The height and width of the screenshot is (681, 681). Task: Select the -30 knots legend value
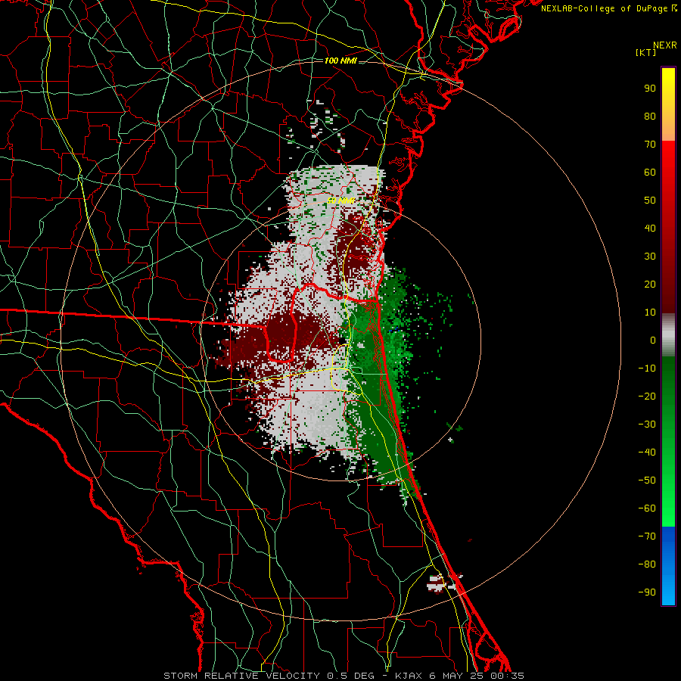click(647, 424)
